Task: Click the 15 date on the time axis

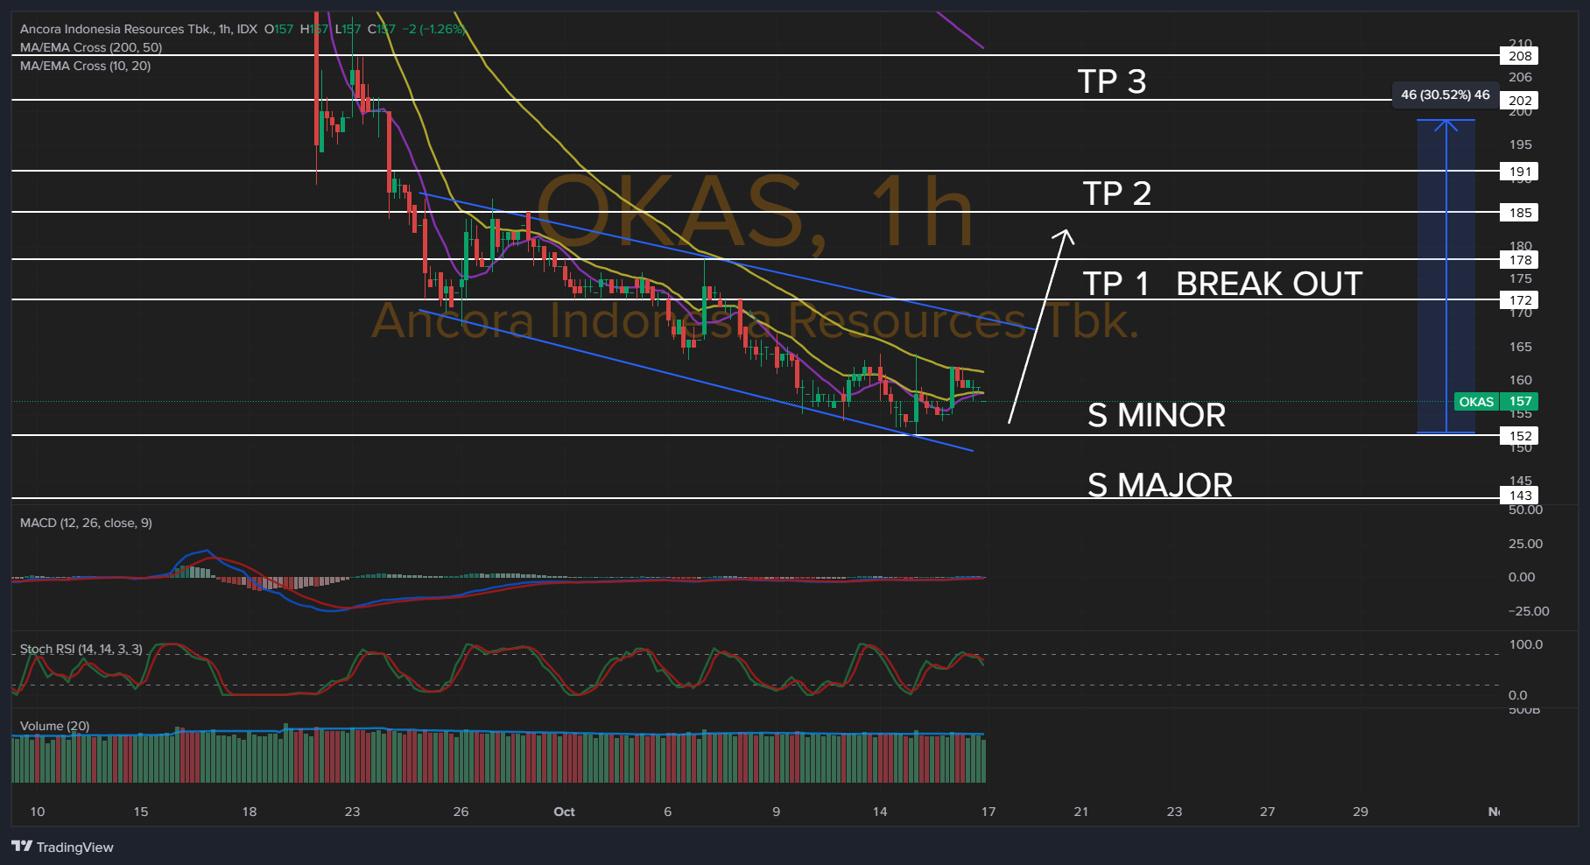Action: 141,812
